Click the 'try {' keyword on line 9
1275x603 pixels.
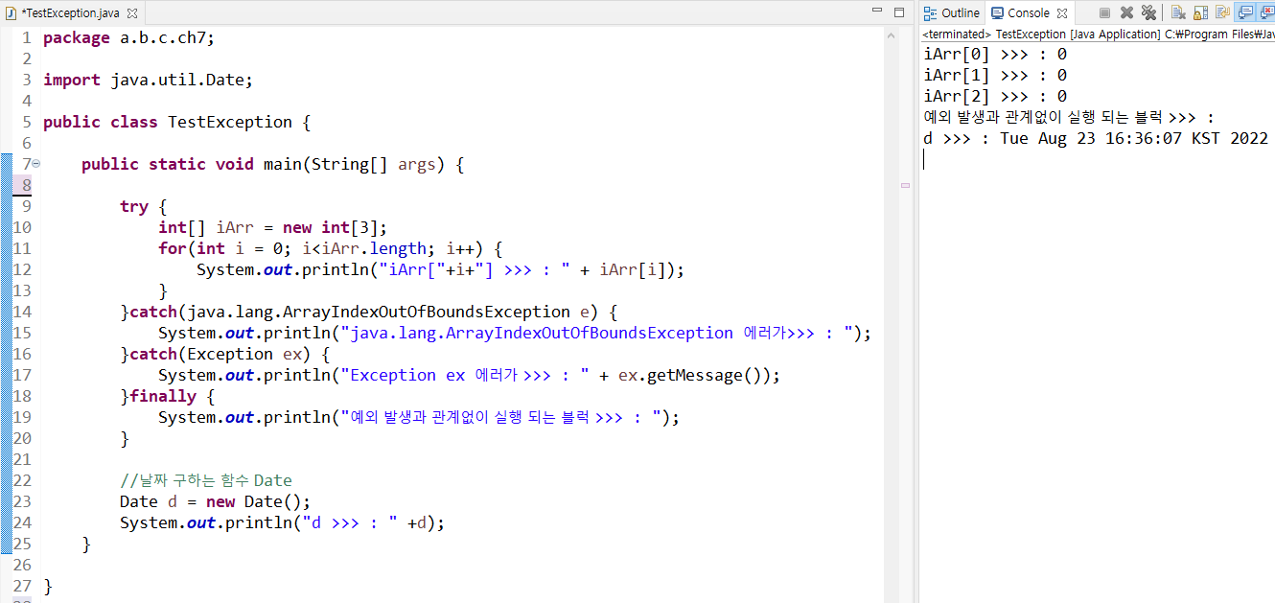[x=144, y=206]
